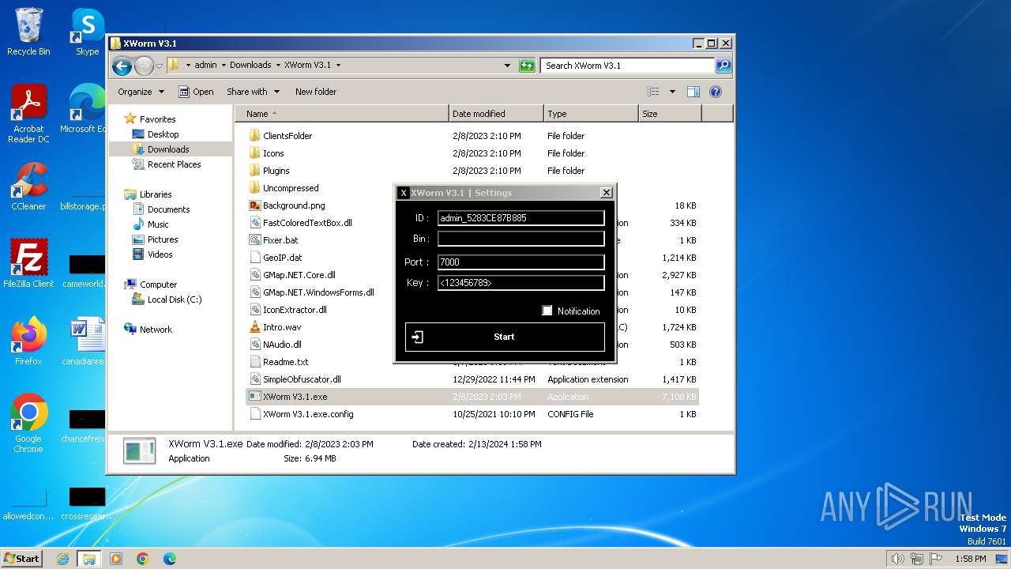Expand the Downloads breadcrumb arrow
Viewport: 1011px width, 569px height.
277,66
